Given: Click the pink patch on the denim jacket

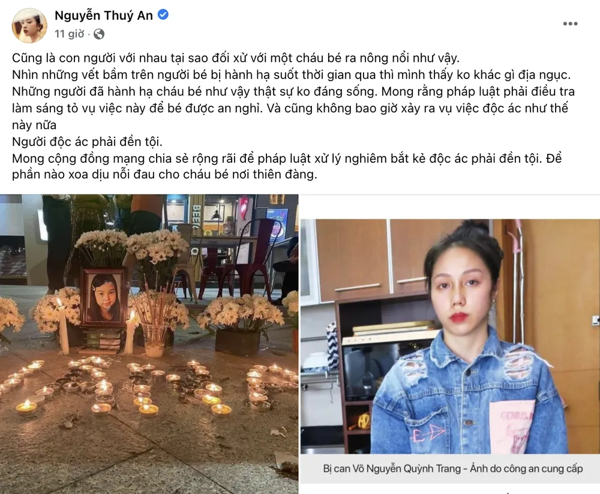Looking at the screenshot, I should pos(512,426).
